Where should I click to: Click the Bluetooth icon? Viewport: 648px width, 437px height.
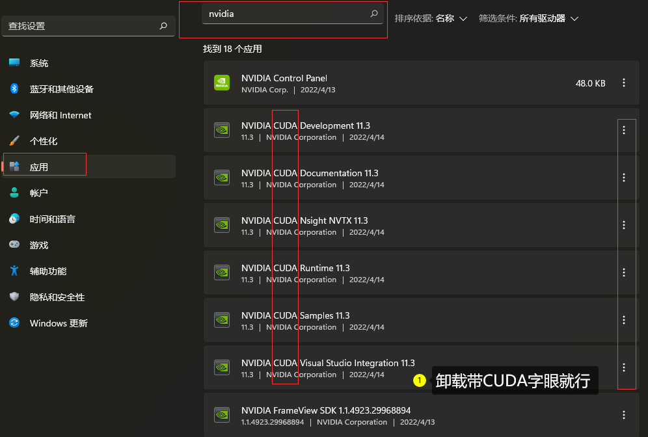pos(14,88)
